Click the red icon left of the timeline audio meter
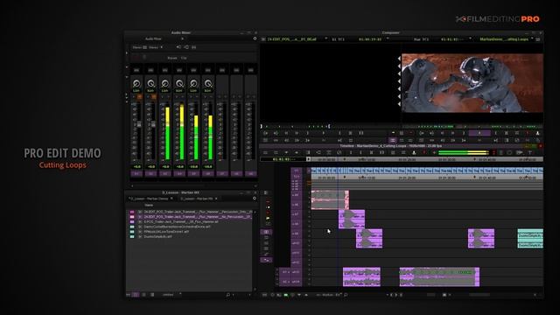 tap(424, 152)
